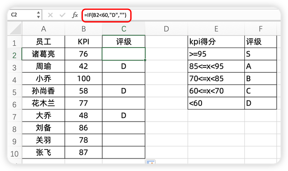Click cell with name 大乔

44,115
